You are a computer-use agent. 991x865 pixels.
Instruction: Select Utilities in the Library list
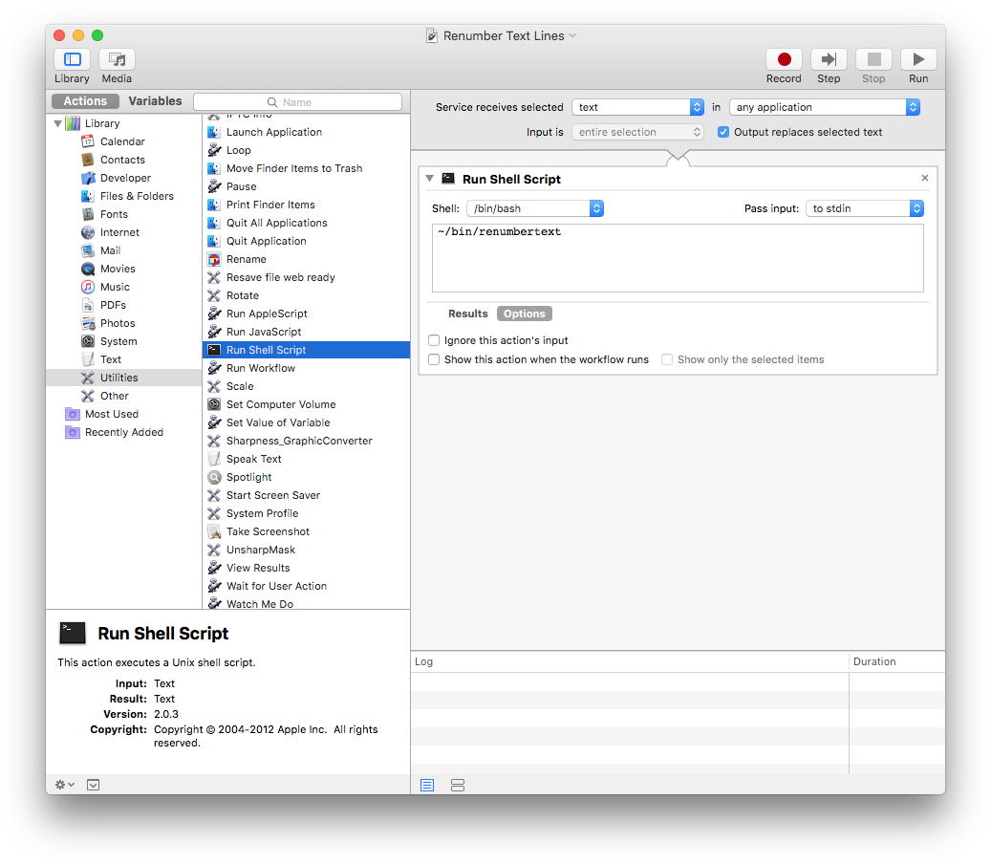click(118, 378)
